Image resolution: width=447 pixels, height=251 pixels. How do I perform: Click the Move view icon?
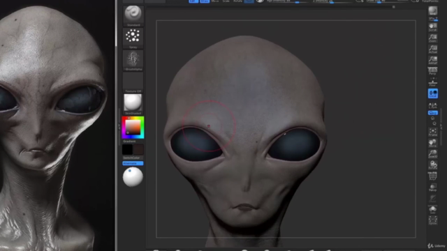coord(433,143)
